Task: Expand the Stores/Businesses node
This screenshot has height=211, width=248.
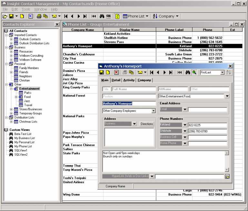Action: click(x=11, y=109)
